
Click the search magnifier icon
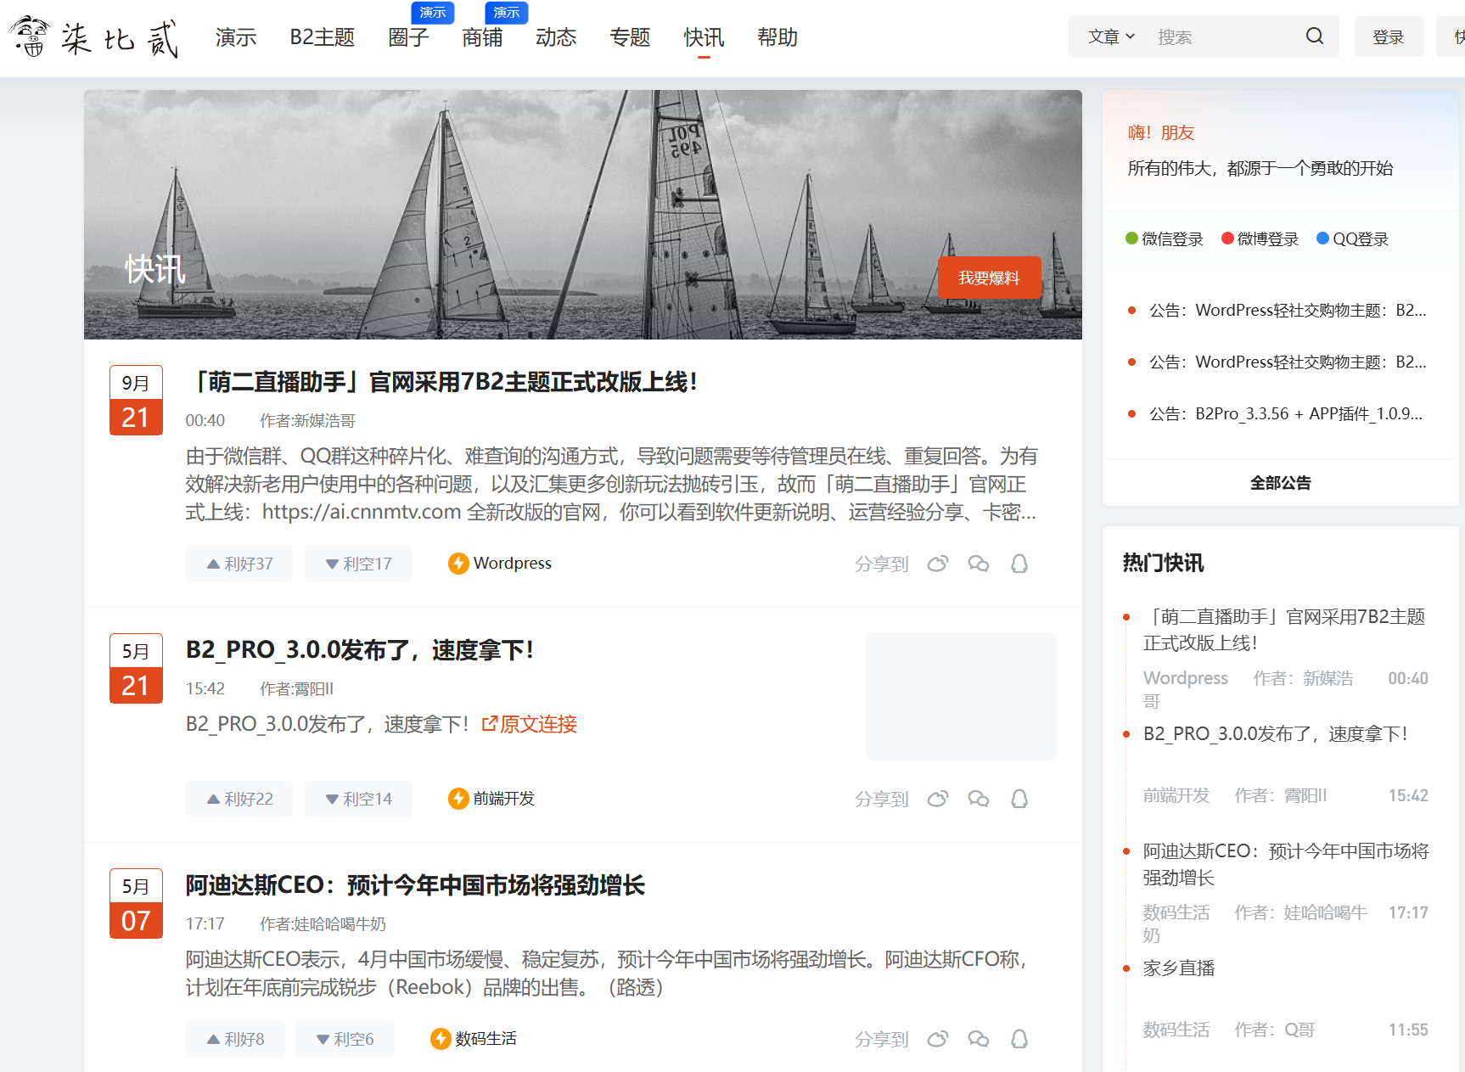click(1314, 36)
